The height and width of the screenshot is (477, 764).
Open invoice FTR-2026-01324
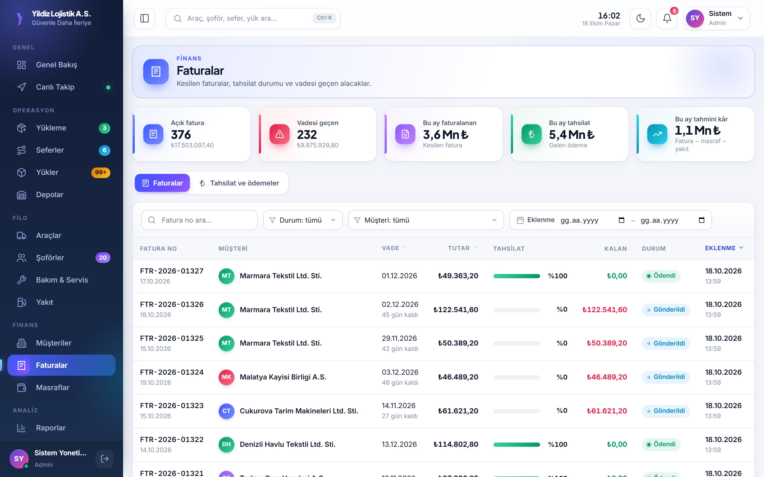point(172,372)
